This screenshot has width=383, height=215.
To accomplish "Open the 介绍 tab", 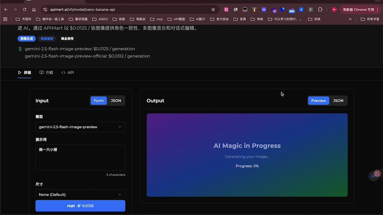I will [46, 72].
